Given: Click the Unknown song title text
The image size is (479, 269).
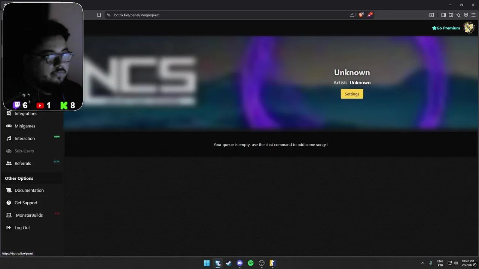Looking at the screenshot, I should coord(352,72).
